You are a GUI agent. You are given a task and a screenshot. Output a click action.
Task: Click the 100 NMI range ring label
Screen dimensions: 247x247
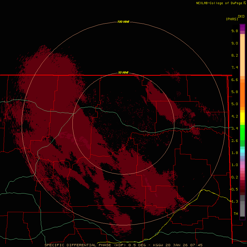(x=123, y=22)
